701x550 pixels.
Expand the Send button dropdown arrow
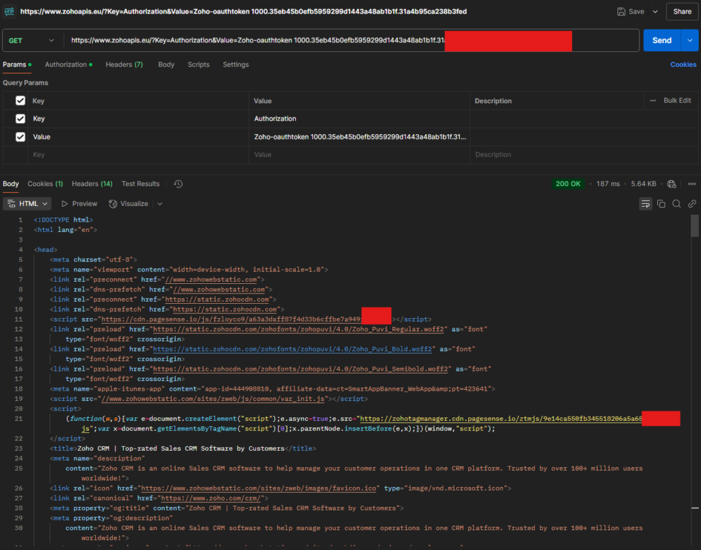pyautogui.click(x=690, y=40)
